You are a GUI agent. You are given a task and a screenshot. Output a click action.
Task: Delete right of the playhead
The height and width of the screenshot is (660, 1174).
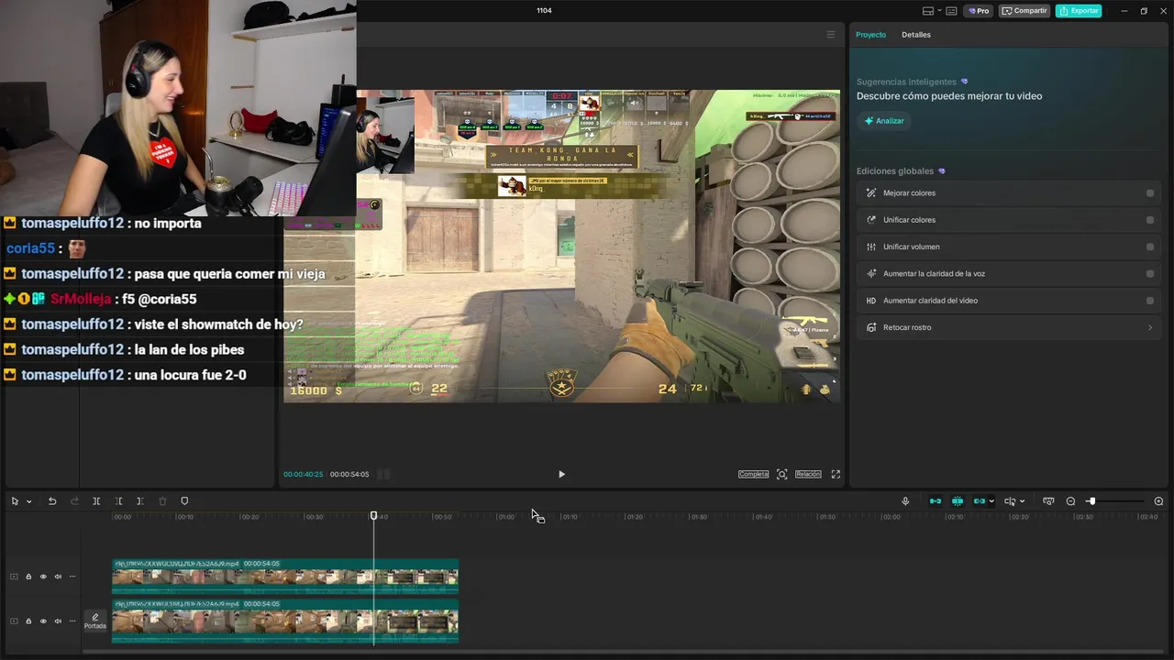(x=140, y=501)
